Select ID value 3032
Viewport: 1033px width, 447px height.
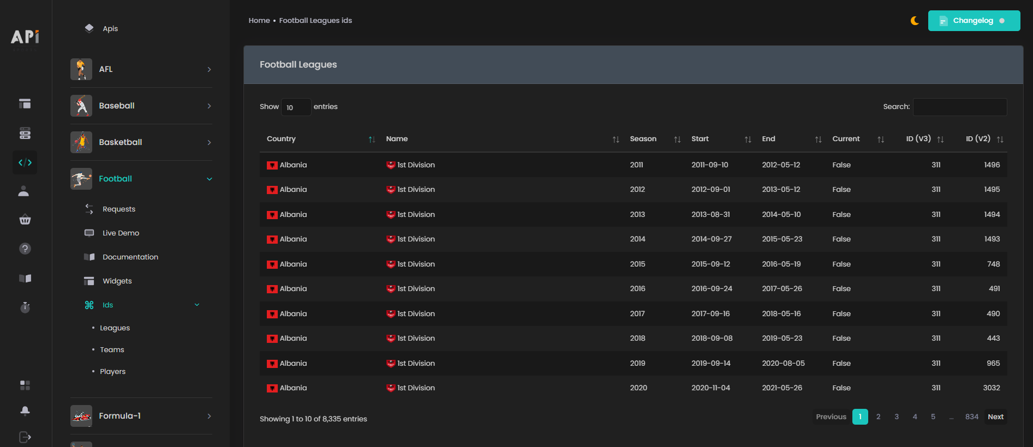[x=992, y=388]
